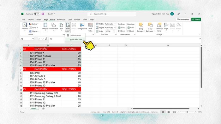Click the zoom slider handle
Viewport: 221px width, 124px height.
point(187,112)
